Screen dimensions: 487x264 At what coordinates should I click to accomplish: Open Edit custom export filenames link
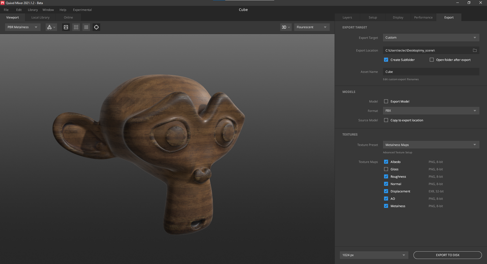401,79
